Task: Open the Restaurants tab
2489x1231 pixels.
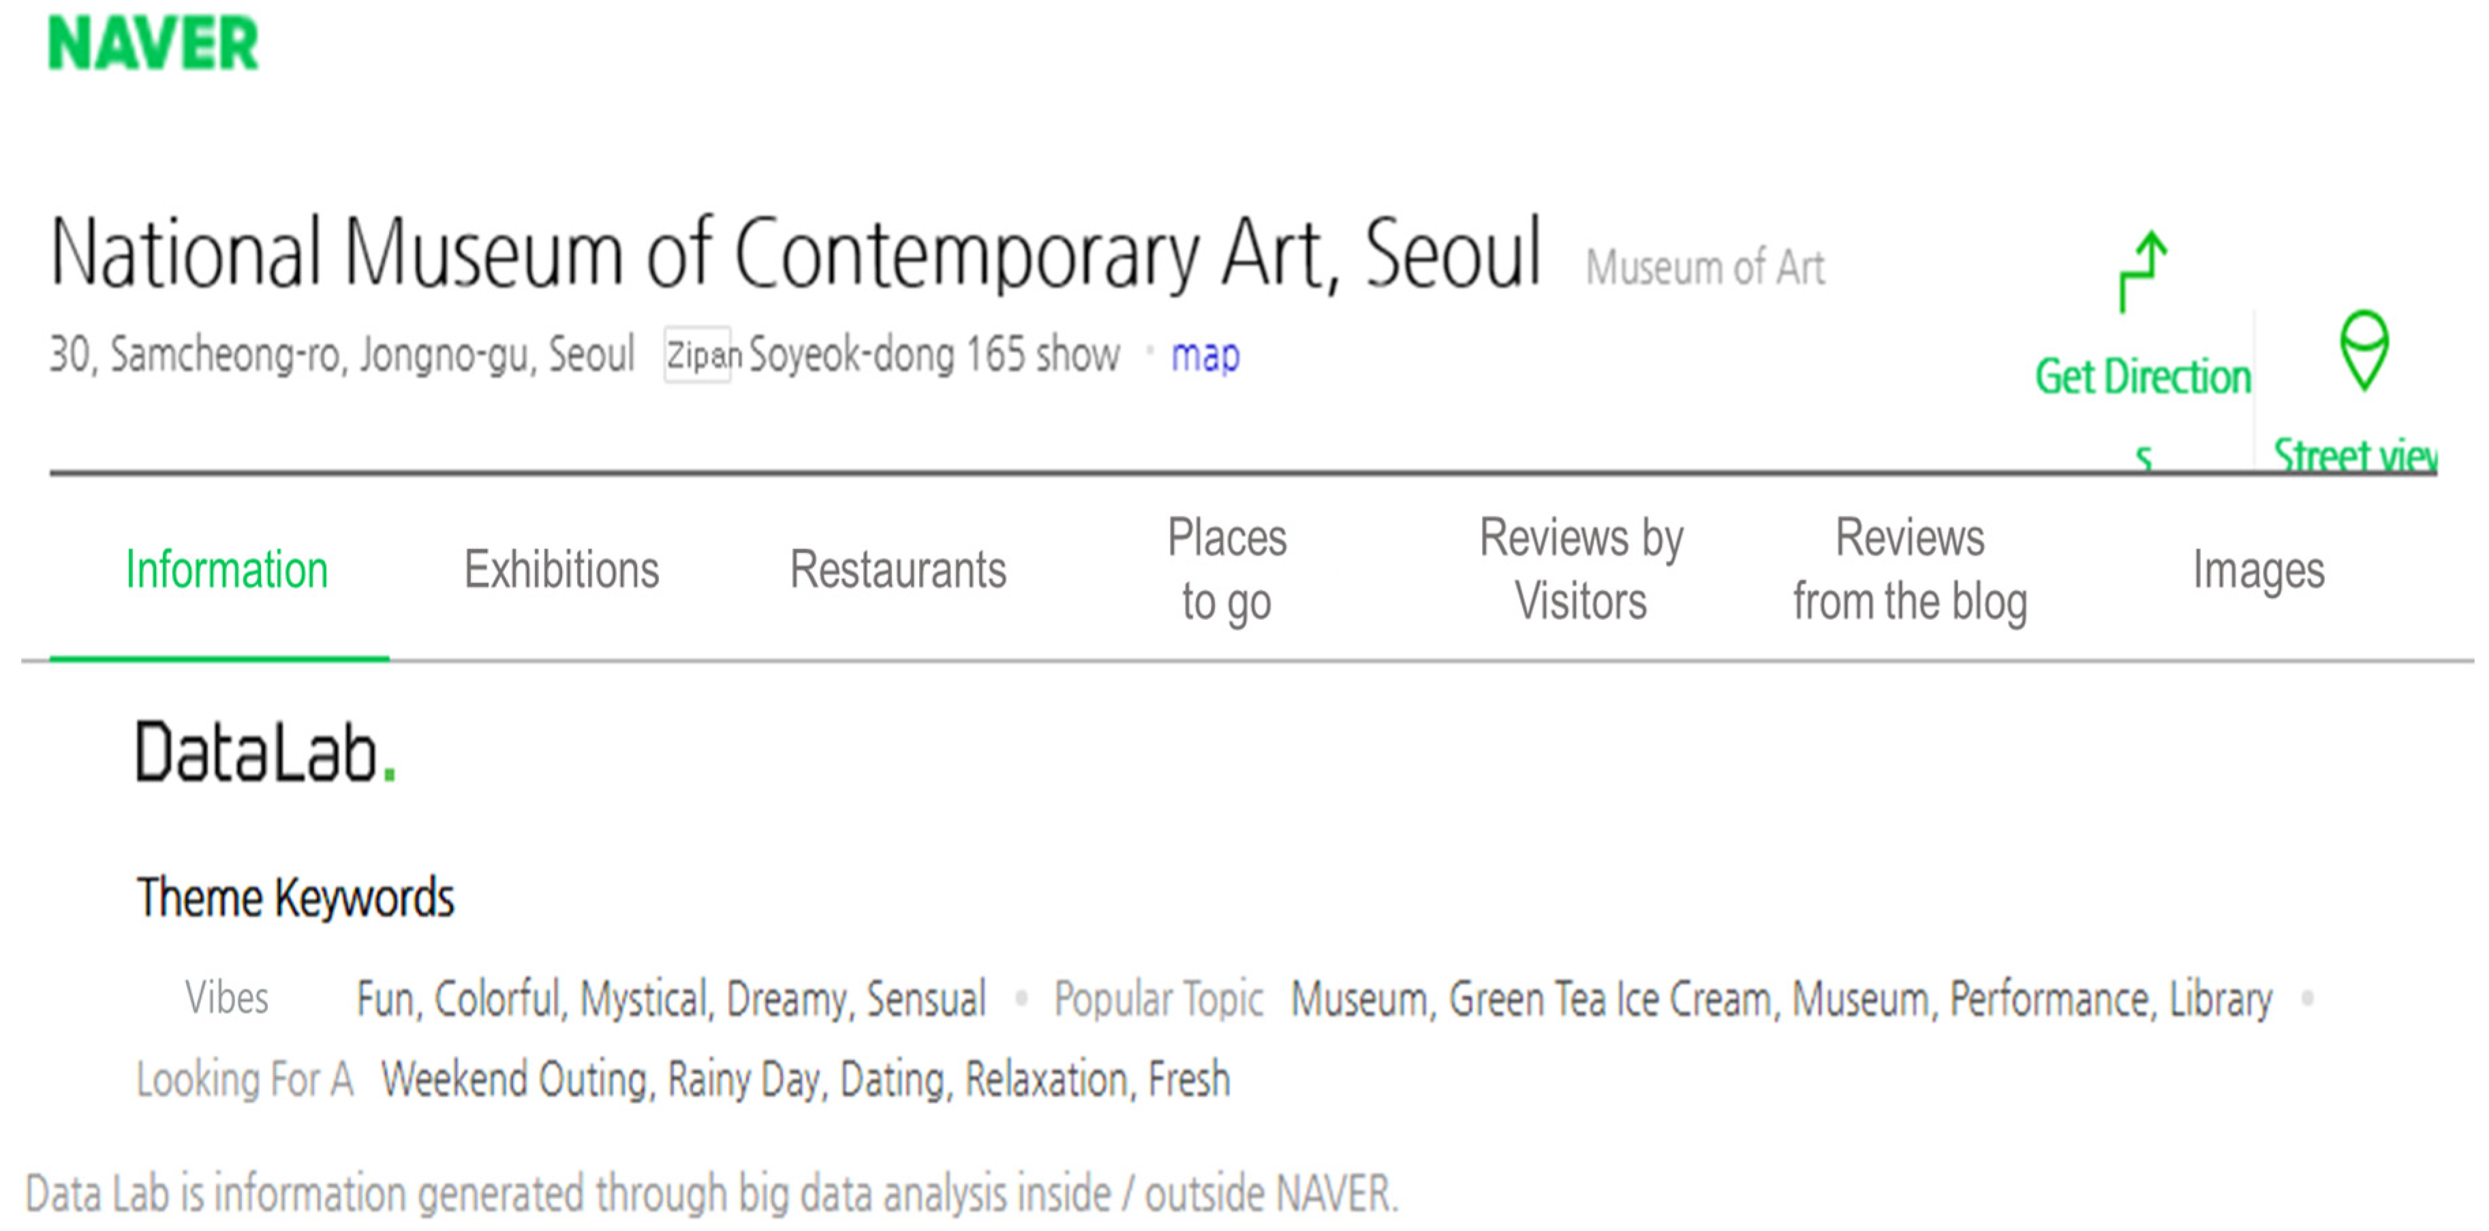Action: [x=897, y=569]
